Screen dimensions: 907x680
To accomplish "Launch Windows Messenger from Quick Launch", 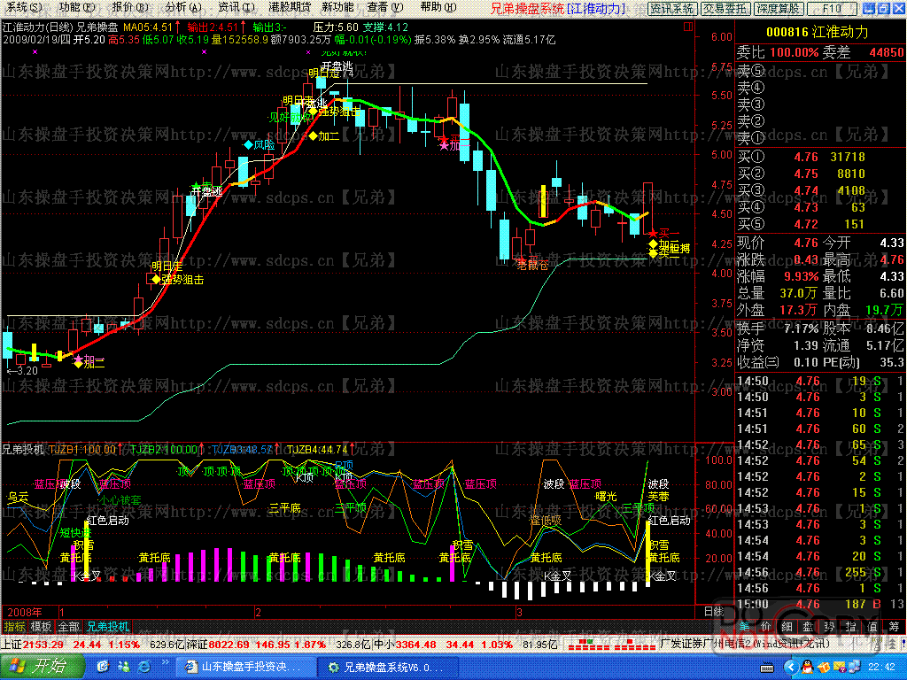I will [x=124, y=668].
